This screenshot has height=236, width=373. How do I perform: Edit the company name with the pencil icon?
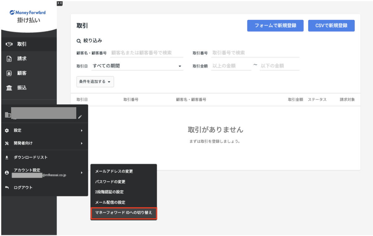point(80,117)
